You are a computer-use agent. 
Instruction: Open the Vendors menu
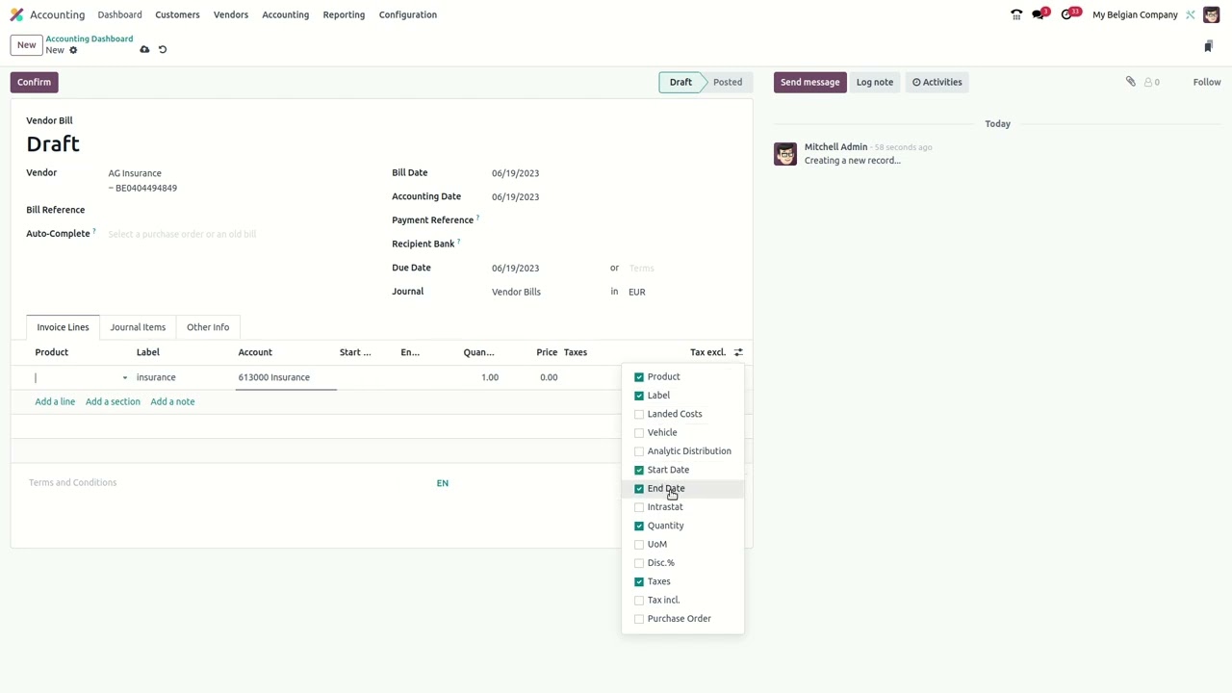231,14
